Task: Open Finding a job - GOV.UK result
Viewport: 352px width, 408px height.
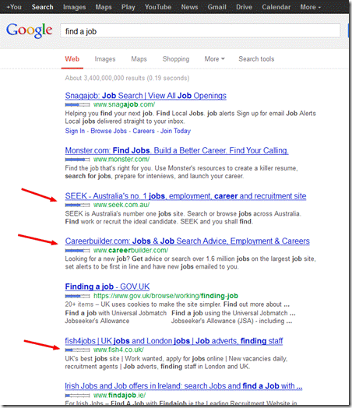Action: click(107, 287)
